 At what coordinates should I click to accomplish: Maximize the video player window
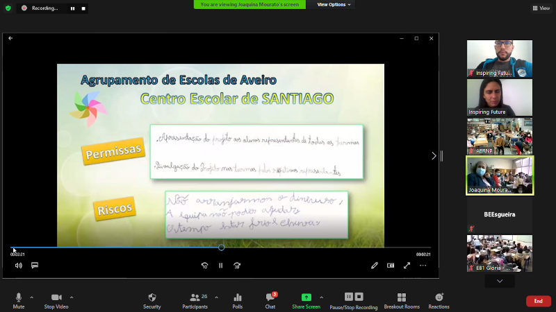click(x=416, y=38)
